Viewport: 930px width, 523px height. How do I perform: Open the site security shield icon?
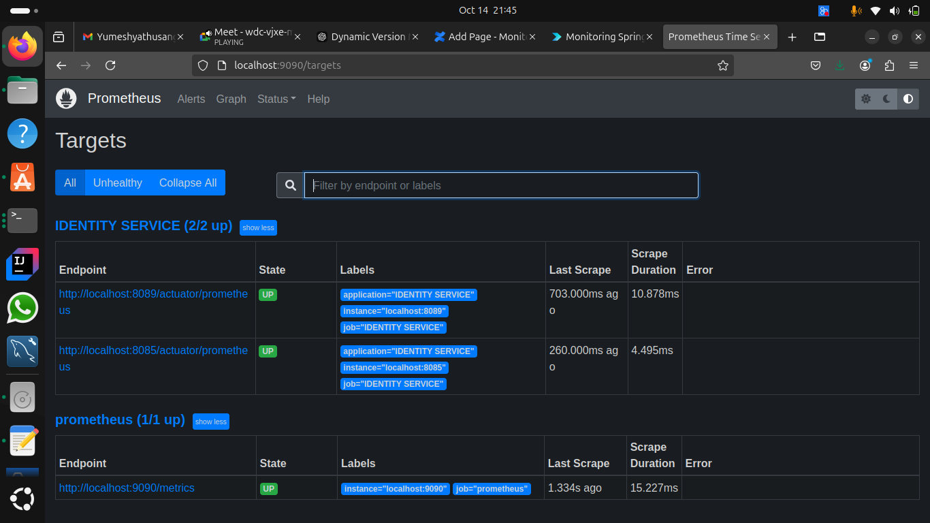pos(202,65)
